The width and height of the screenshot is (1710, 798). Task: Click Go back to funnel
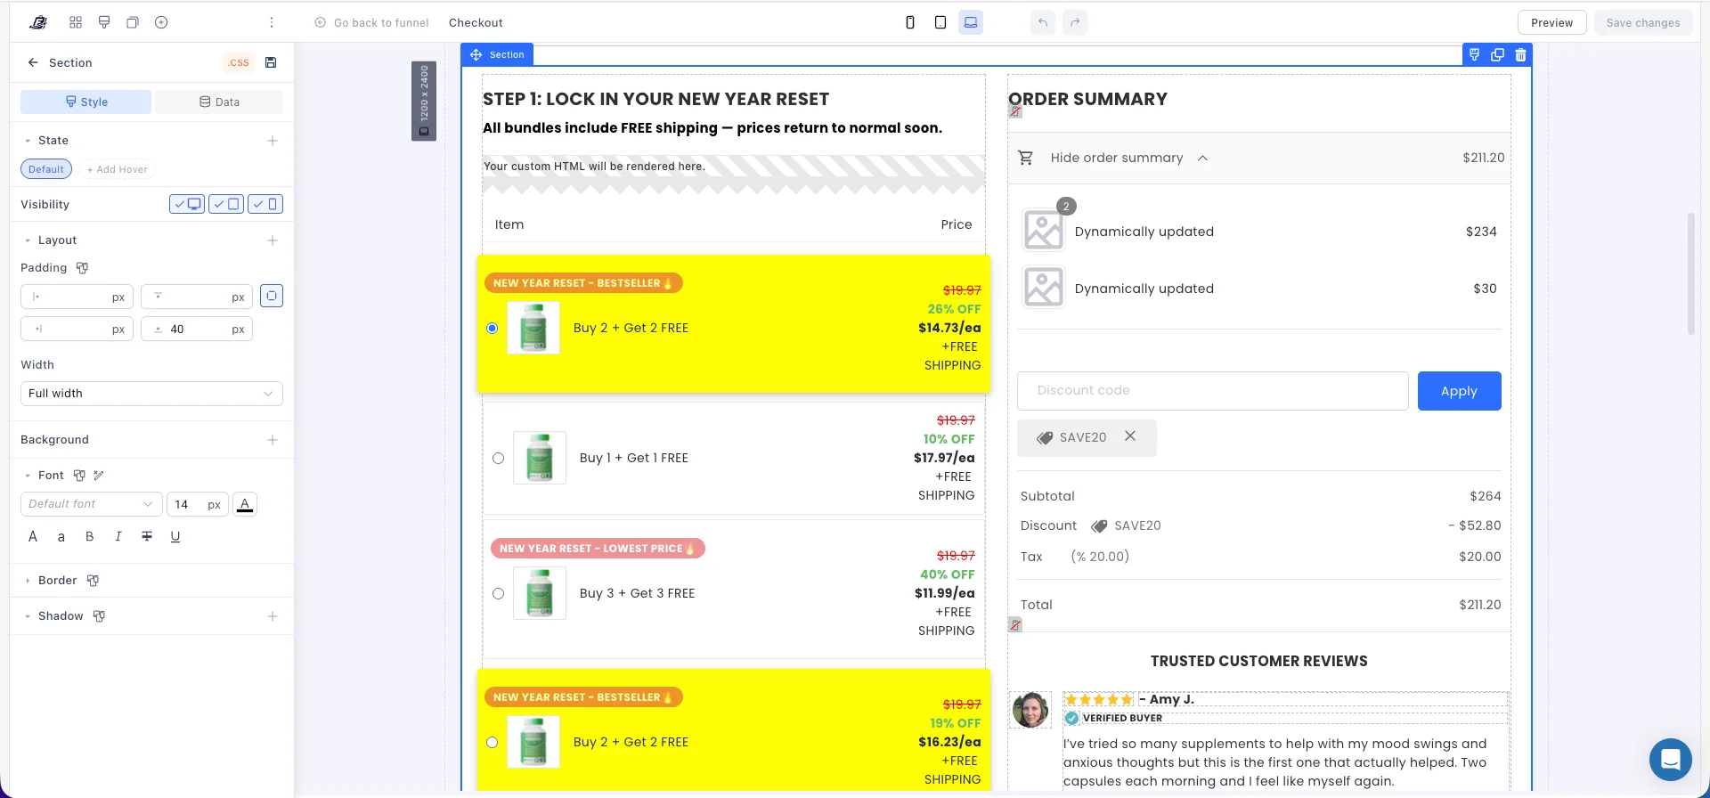[x=371, y=22]
